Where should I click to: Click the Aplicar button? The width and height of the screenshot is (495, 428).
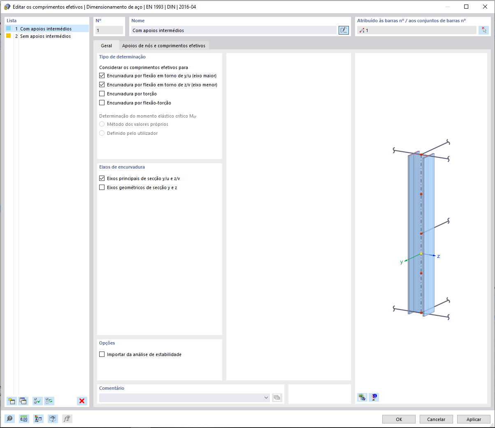tap(474, 419)
